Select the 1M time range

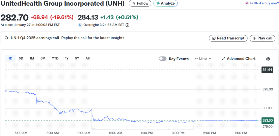(x=32, y=58)
